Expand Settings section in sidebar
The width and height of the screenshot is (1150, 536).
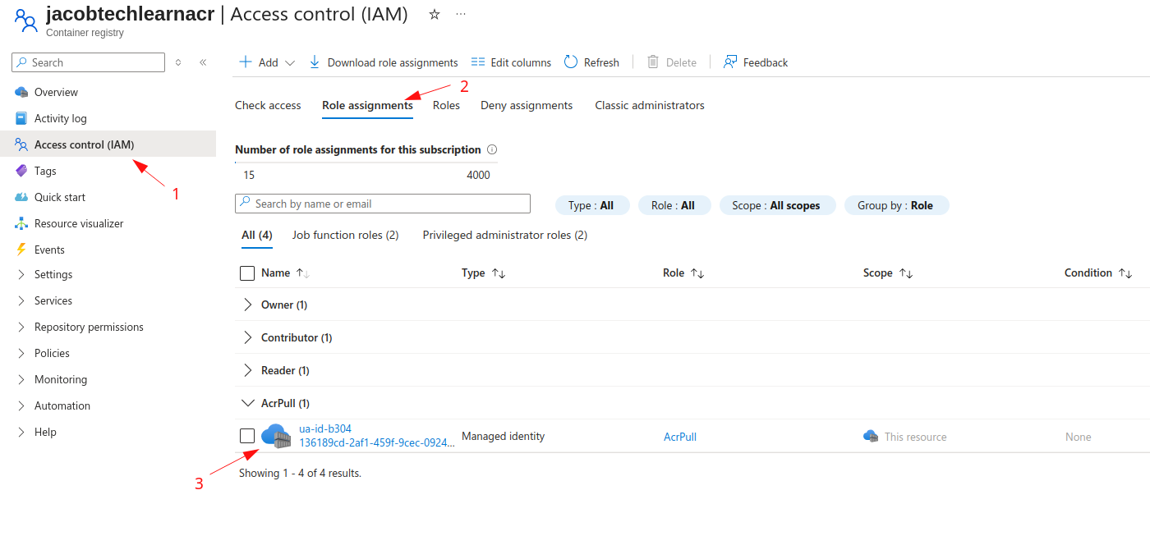pos(53,274)
